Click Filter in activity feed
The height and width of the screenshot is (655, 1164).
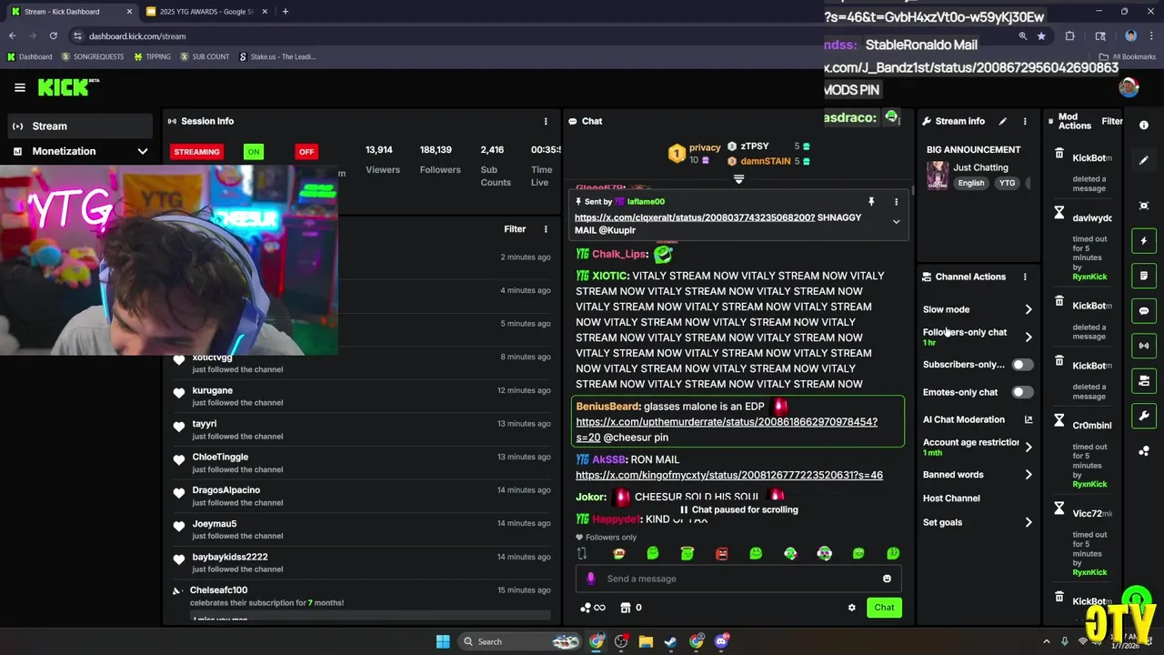pos(515,229)
